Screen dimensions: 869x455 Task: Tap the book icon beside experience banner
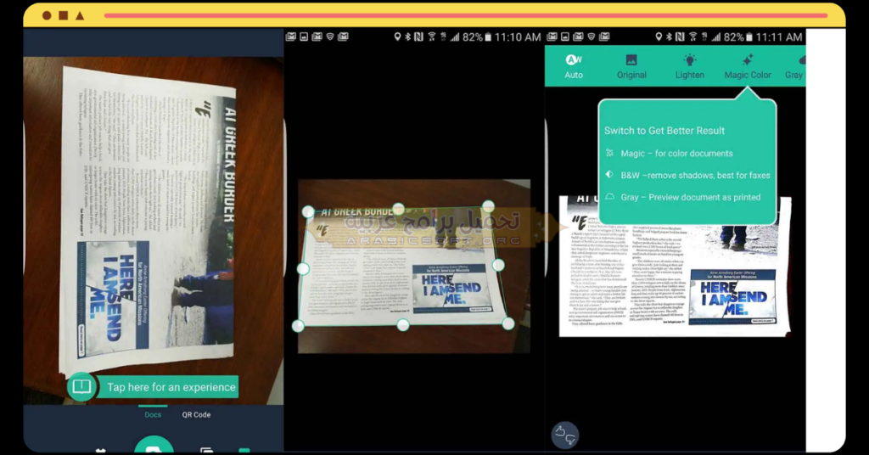coord(81,386)
